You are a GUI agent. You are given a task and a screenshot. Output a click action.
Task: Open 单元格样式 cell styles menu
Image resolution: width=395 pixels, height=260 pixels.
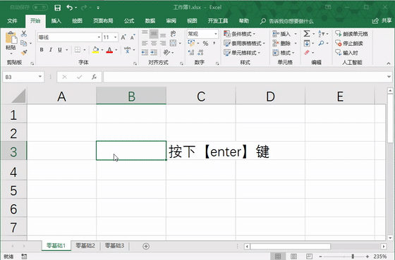point(242,53)
